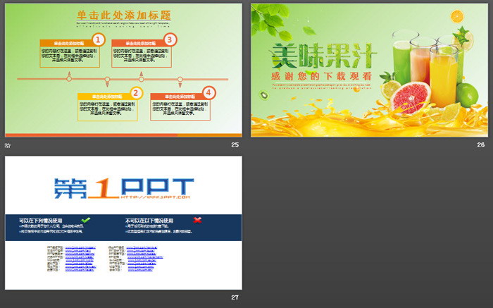
Task: Click the slide number 27 label
Action: tap(235, 297)
